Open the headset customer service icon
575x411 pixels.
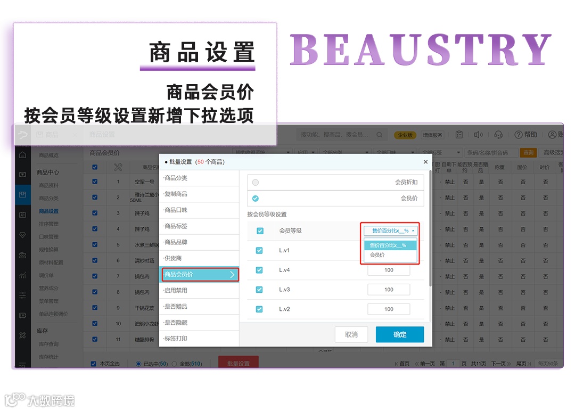(x=498, y=135)
